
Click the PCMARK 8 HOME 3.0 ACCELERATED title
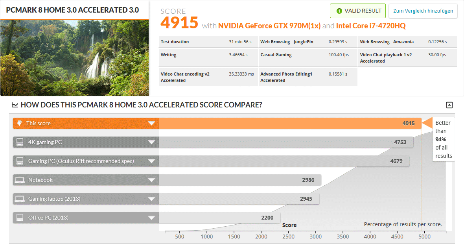[x=72, y=10]
